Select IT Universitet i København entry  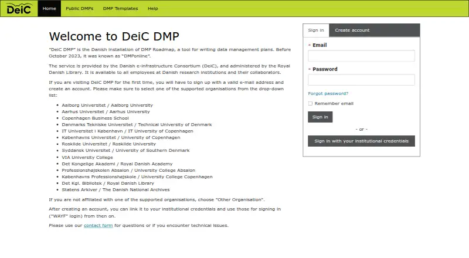pos(127,131)
